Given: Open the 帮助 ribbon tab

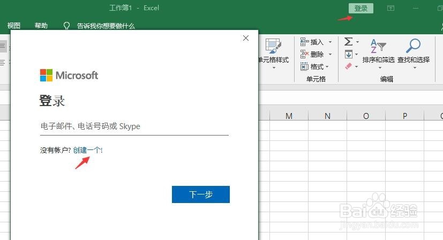Looking at the screenshot, I should pyautogui.click(x=41, y=26).
